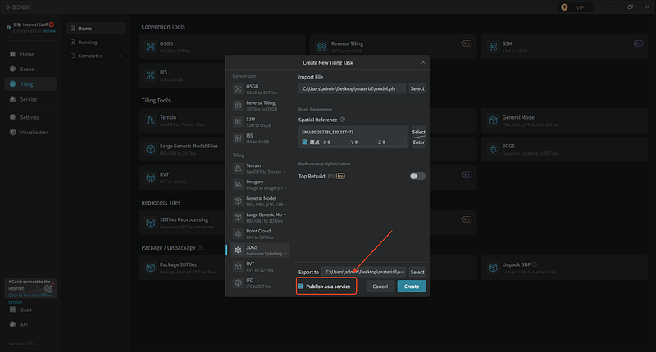Screen dimensions: 656x352
Task: Click the Y origin value field
Action: [363, 142]
